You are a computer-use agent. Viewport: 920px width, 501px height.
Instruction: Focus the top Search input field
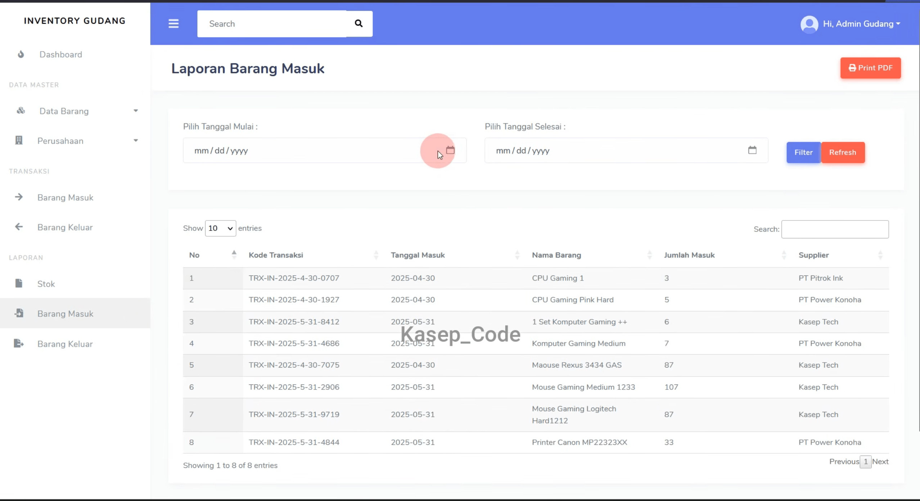click(272, 24)
